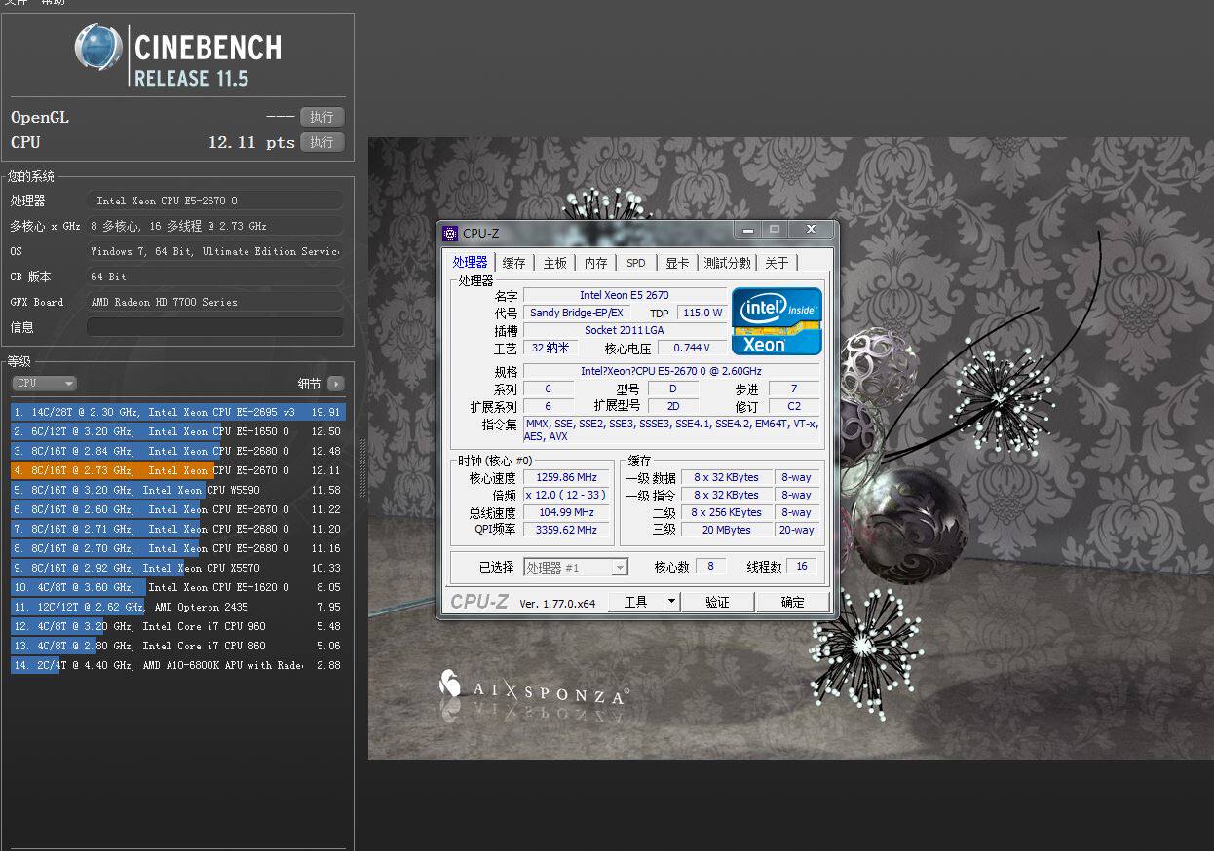Select ranking row 6 at 2.60 GHz
This screenshot has height=851, width=1214.
tap(177, 509)
